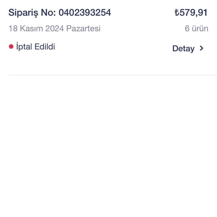Image resolution: width=217 pixels, height=217 pixels.
Task: Click the ₺579,91 order total
Action: (191, 13)
